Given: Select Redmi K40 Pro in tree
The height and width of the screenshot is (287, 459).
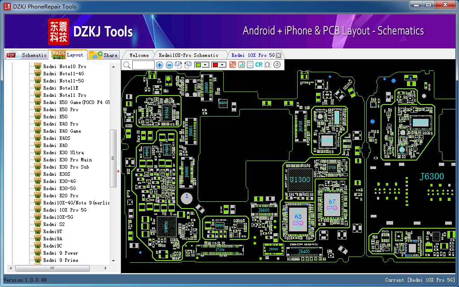Looking at the screenshot, I should coord(61,124).
